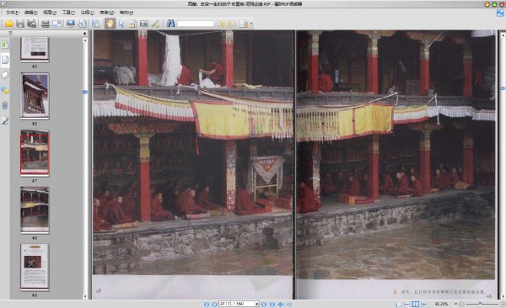The height and width of the screenshot is (308, 506).
Task: Switch to facing pages layout
Action: pos(415,305)
